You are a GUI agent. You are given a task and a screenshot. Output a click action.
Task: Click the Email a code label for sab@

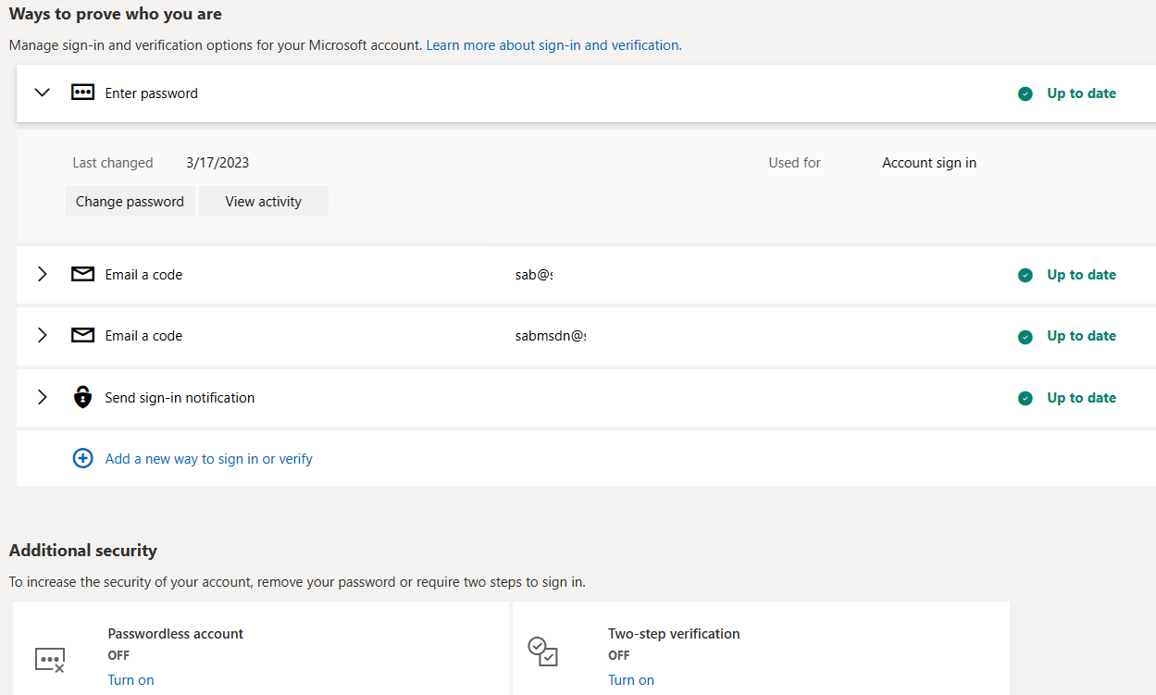click(143, 275)
